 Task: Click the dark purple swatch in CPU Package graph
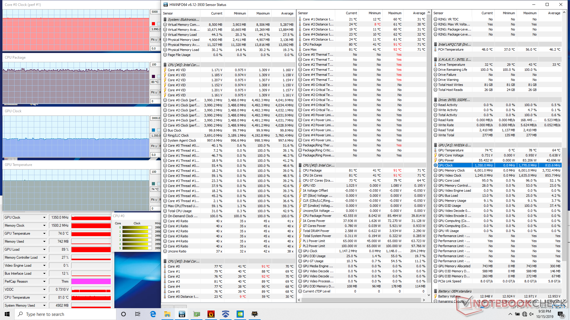[x=153, y=76]
